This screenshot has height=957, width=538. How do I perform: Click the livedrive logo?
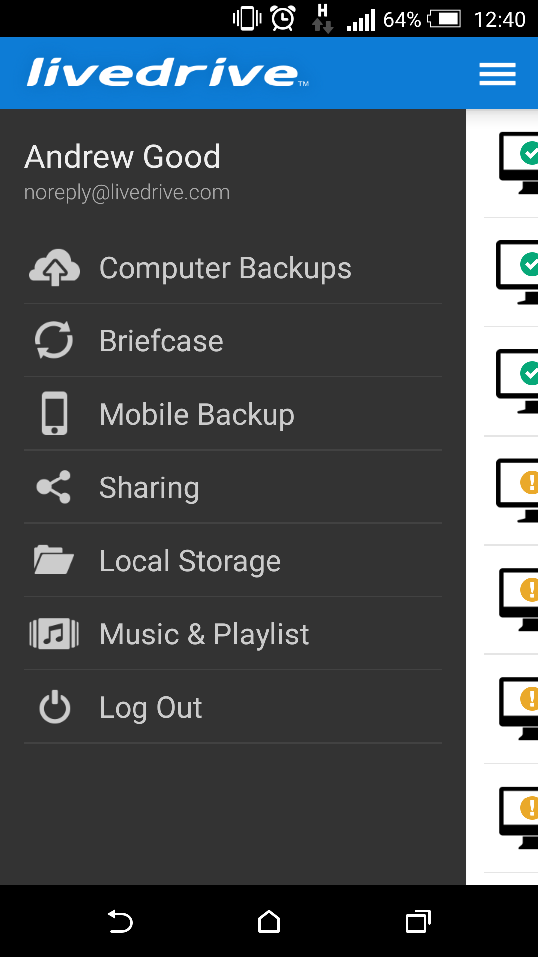pyautogui.click(x=167, y=73)
